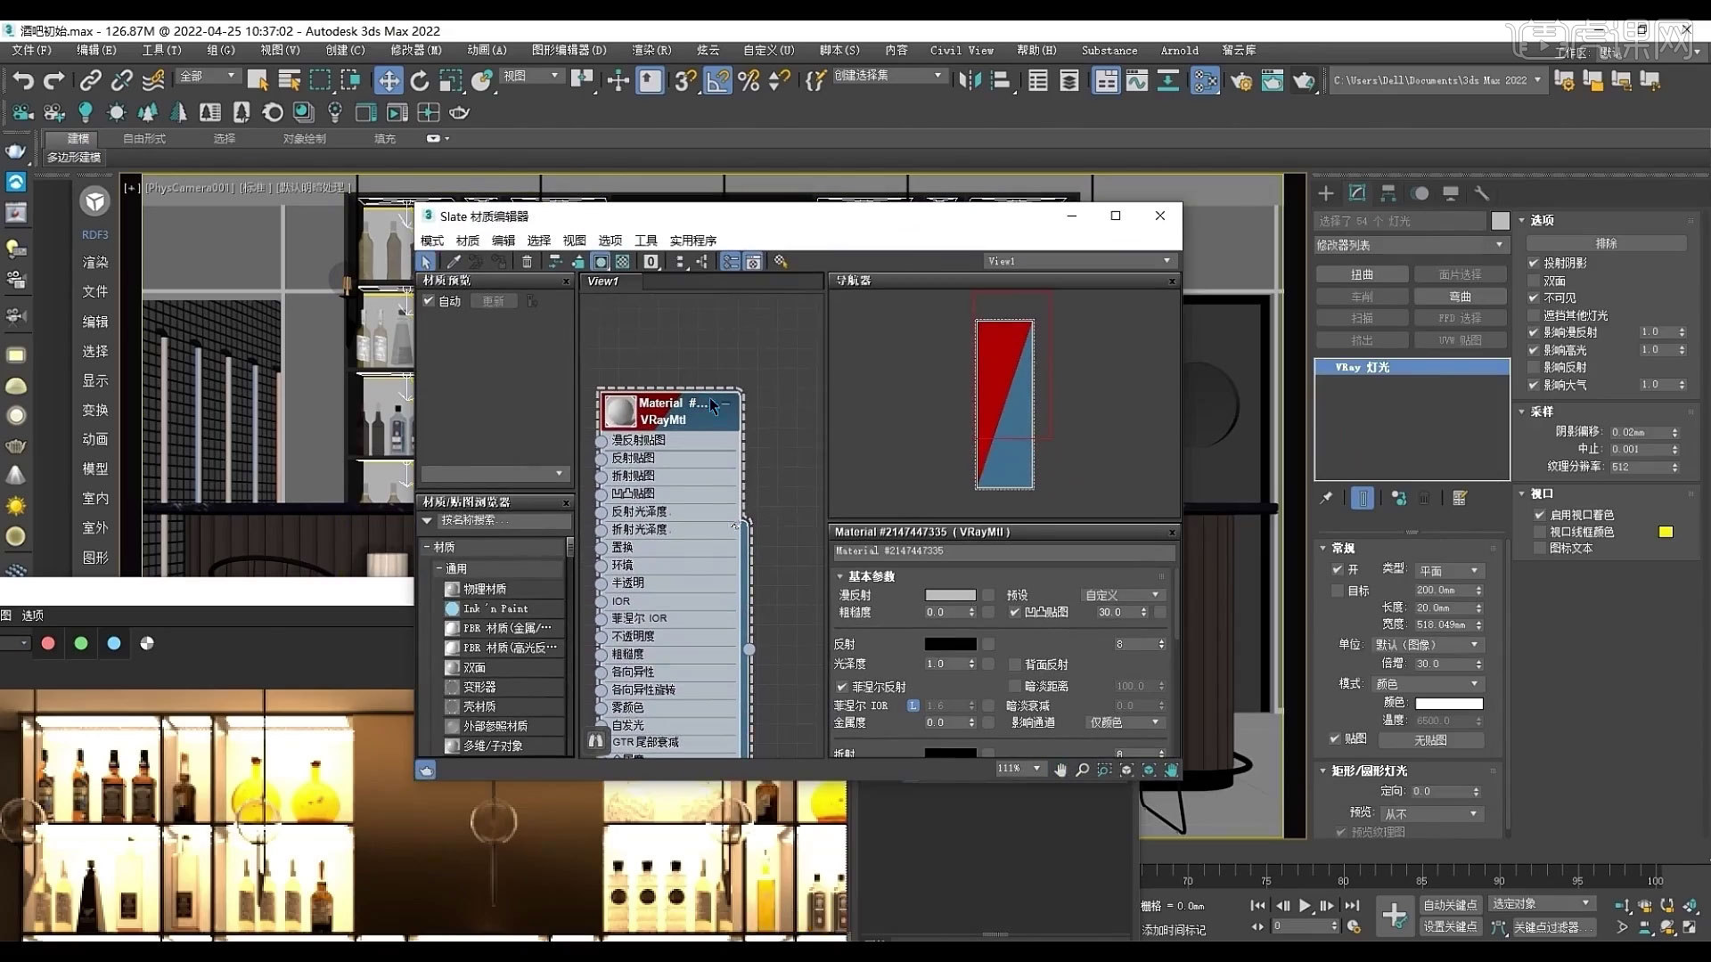Click the 弯曲 modifier button

[1461, 296]
